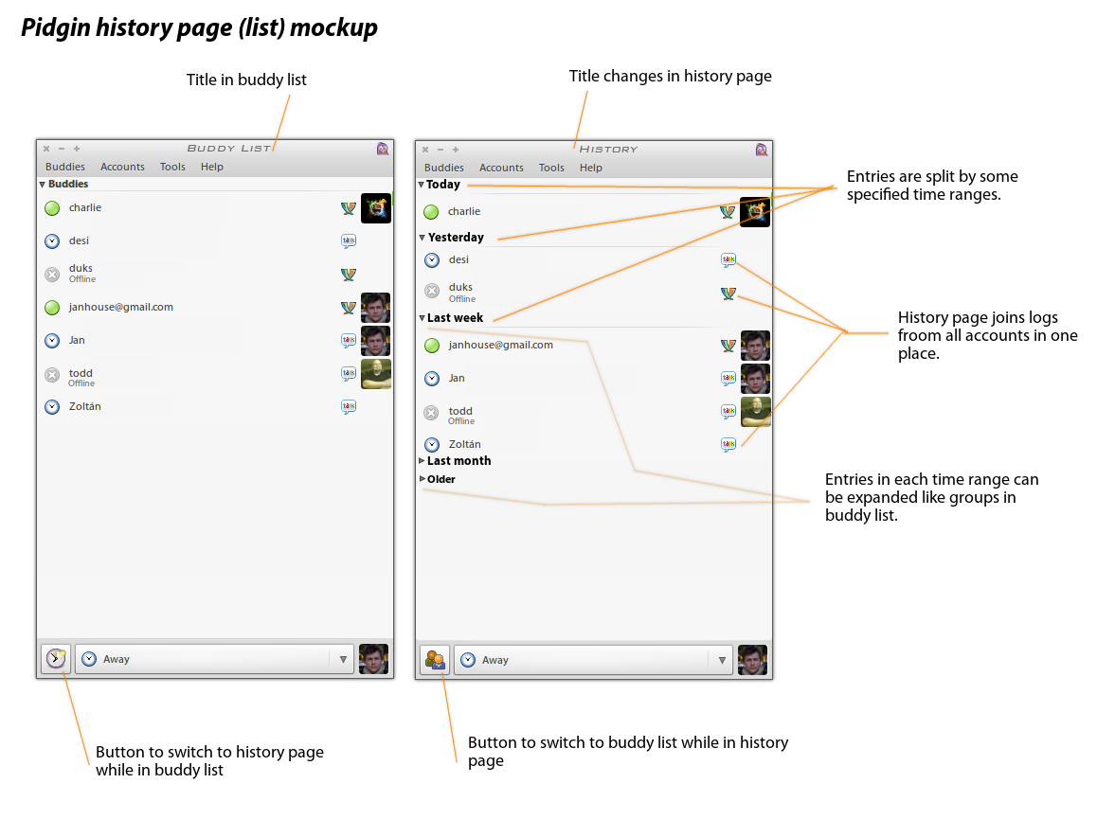
Task: Close the Buddy List window
Action: [x=46, y=149]
